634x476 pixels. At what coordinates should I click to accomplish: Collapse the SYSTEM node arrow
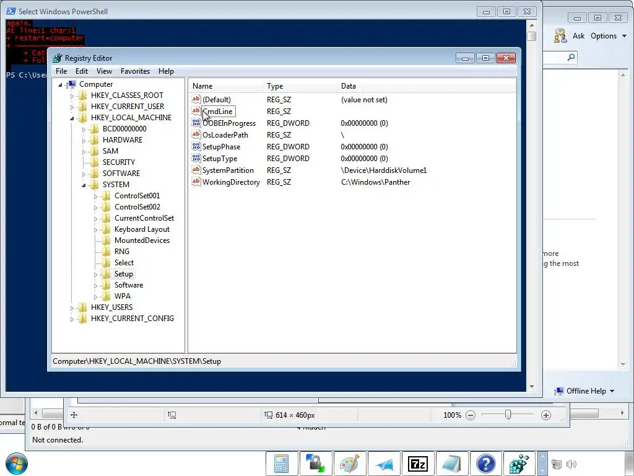point(84,185)
